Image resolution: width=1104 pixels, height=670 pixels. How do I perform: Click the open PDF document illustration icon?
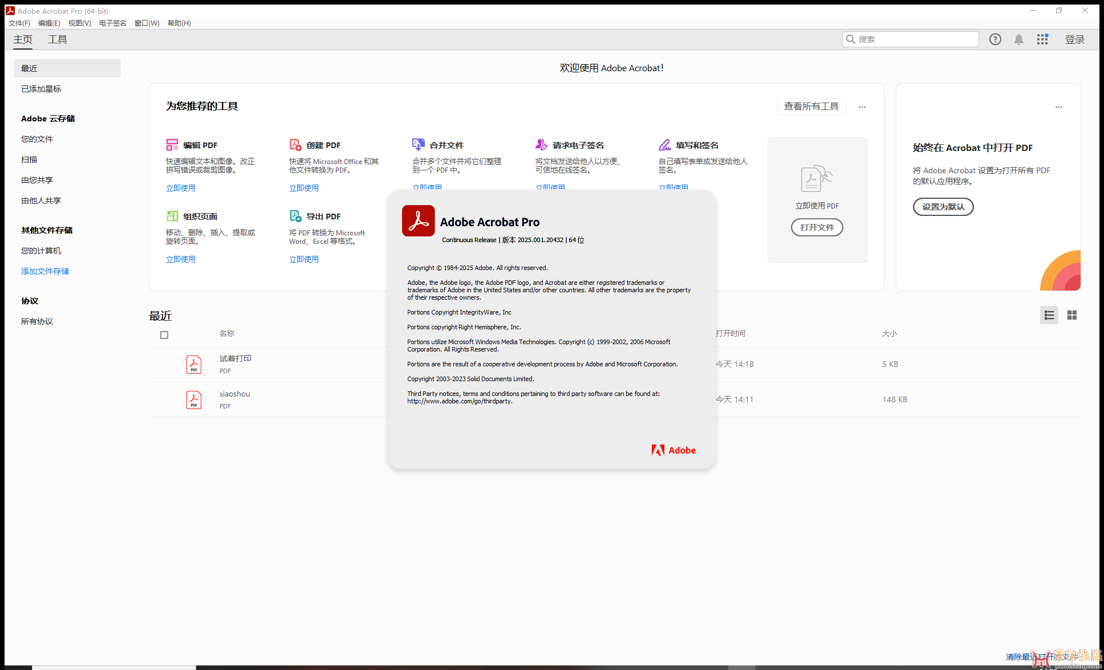pyautogui.click(x=817, y=178)
